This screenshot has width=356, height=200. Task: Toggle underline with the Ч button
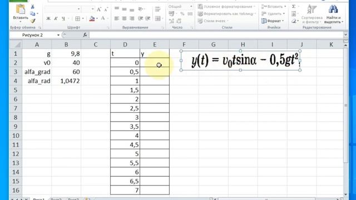coord(63,18)
